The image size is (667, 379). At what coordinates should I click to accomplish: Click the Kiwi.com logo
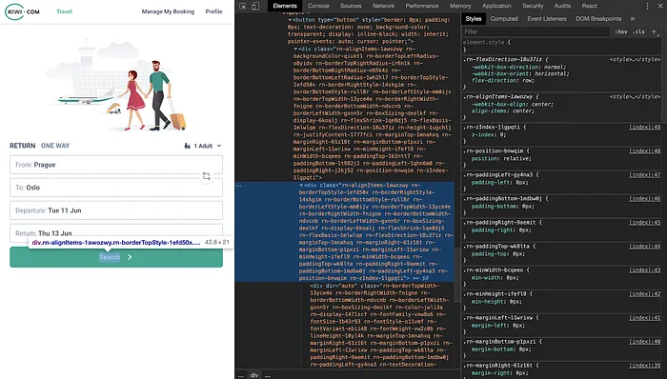pos(22,11)
